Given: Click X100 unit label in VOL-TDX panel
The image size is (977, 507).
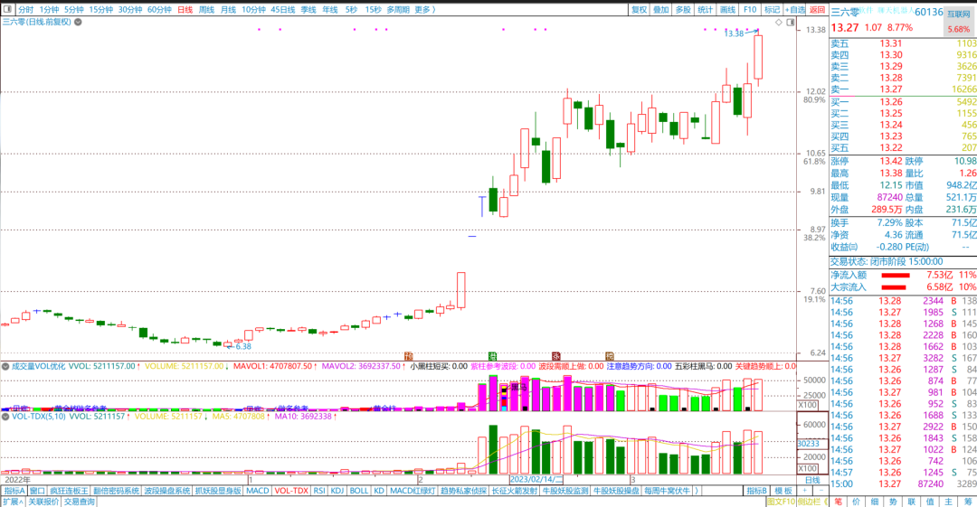Looking at the screenshot, I should point(807,468).
